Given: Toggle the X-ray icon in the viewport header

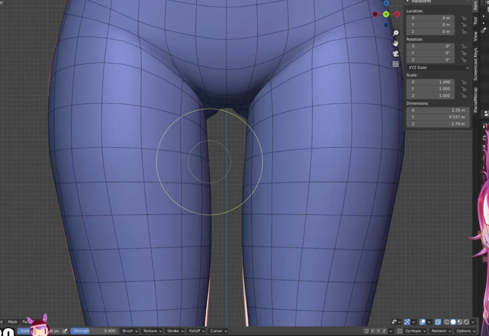Looking at the screenshot, I should click(x=438, y=322).
